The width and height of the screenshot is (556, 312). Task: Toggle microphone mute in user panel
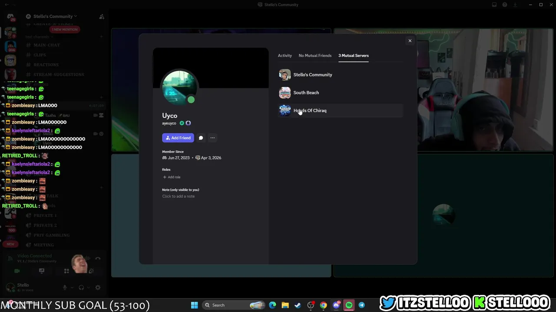[65, 287]
